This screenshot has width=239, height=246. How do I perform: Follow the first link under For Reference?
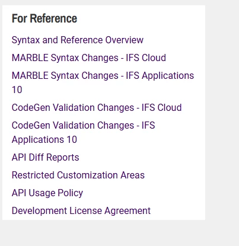click(78, 40)
